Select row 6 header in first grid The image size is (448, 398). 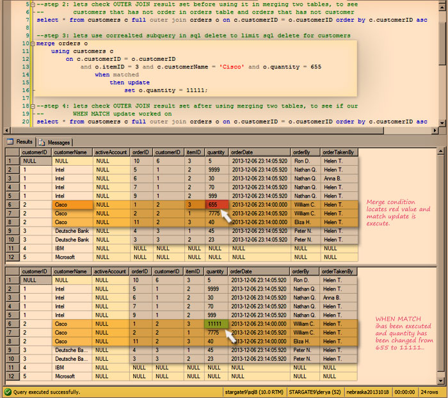(12, 205)
